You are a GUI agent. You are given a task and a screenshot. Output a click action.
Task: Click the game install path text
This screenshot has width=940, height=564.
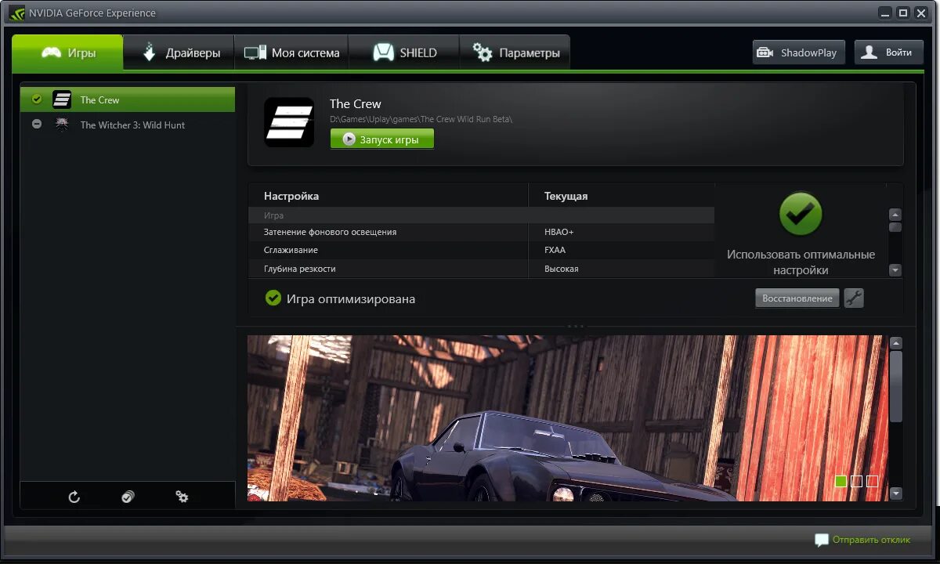tap(421, 119)
